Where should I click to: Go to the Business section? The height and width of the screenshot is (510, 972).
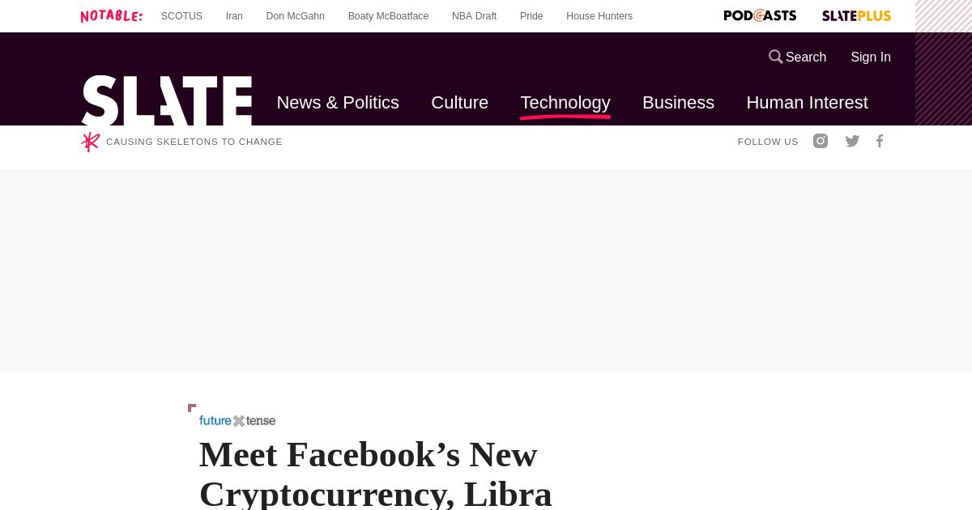(678, 103)
